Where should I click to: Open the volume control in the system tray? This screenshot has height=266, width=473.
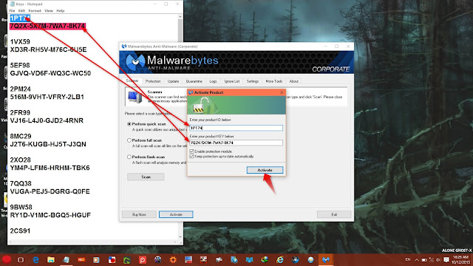click(438, 259)
